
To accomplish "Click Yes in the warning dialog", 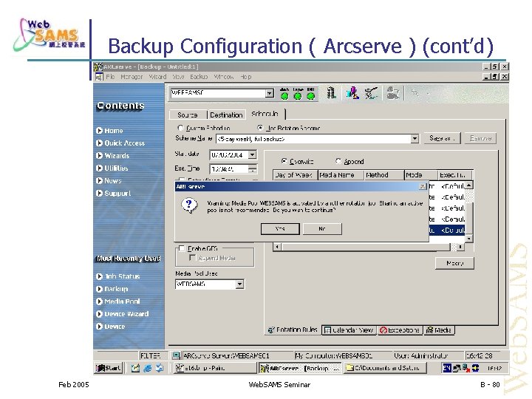I will coord(280,228).
